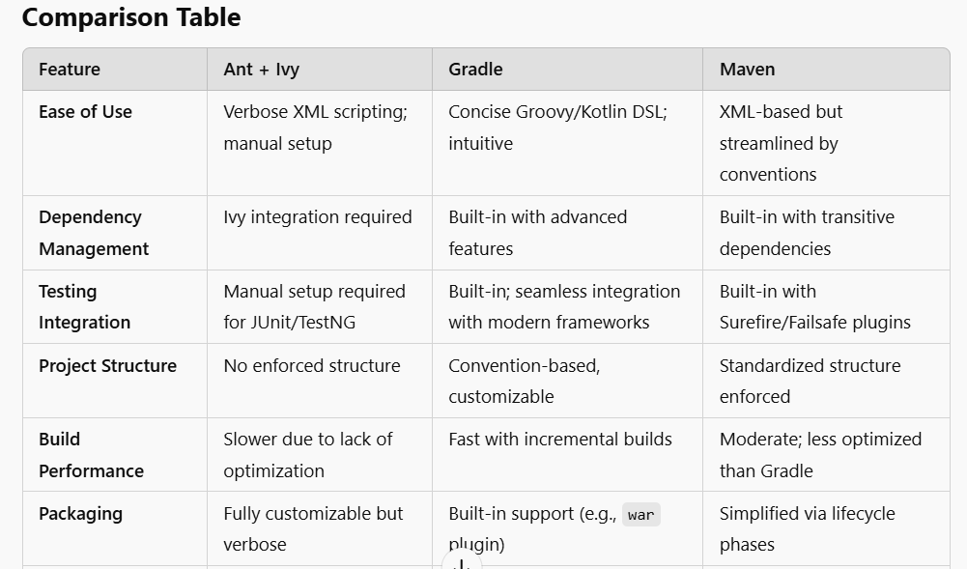Click the 'Packaging' row label
This screenshot has width=967, height=569.
(81, 514)
